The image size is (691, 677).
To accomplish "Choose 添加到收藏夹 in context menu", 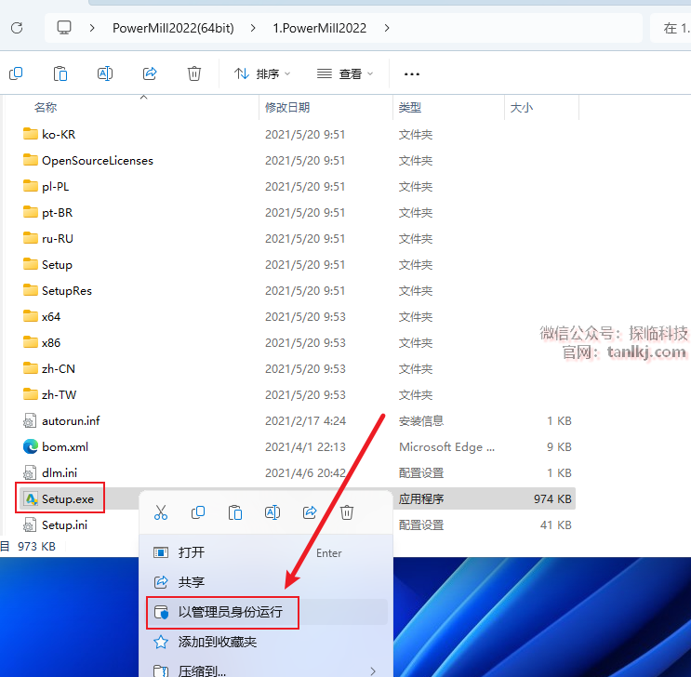I will tap(218, 642).
